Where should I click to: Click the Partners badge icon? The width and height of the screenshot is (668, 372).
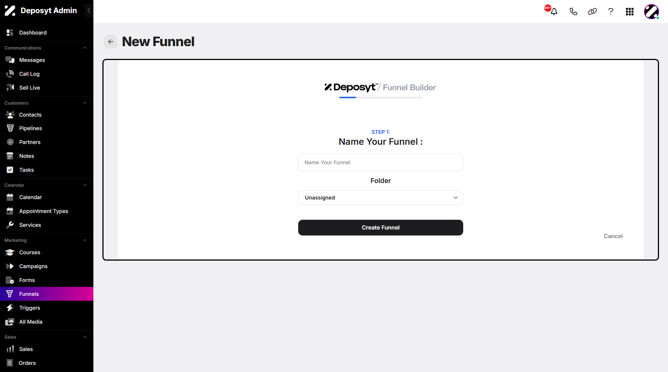coord(10,142)
